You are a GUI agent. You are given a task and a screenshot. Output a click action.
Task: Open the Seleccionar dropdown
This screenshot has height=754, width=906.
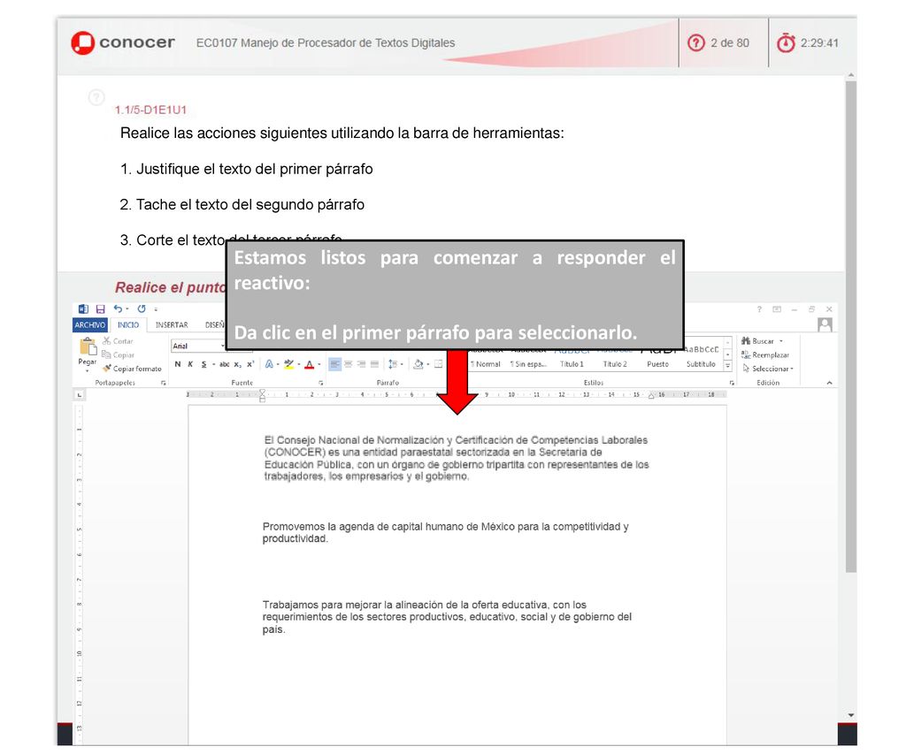pos(768,369)
